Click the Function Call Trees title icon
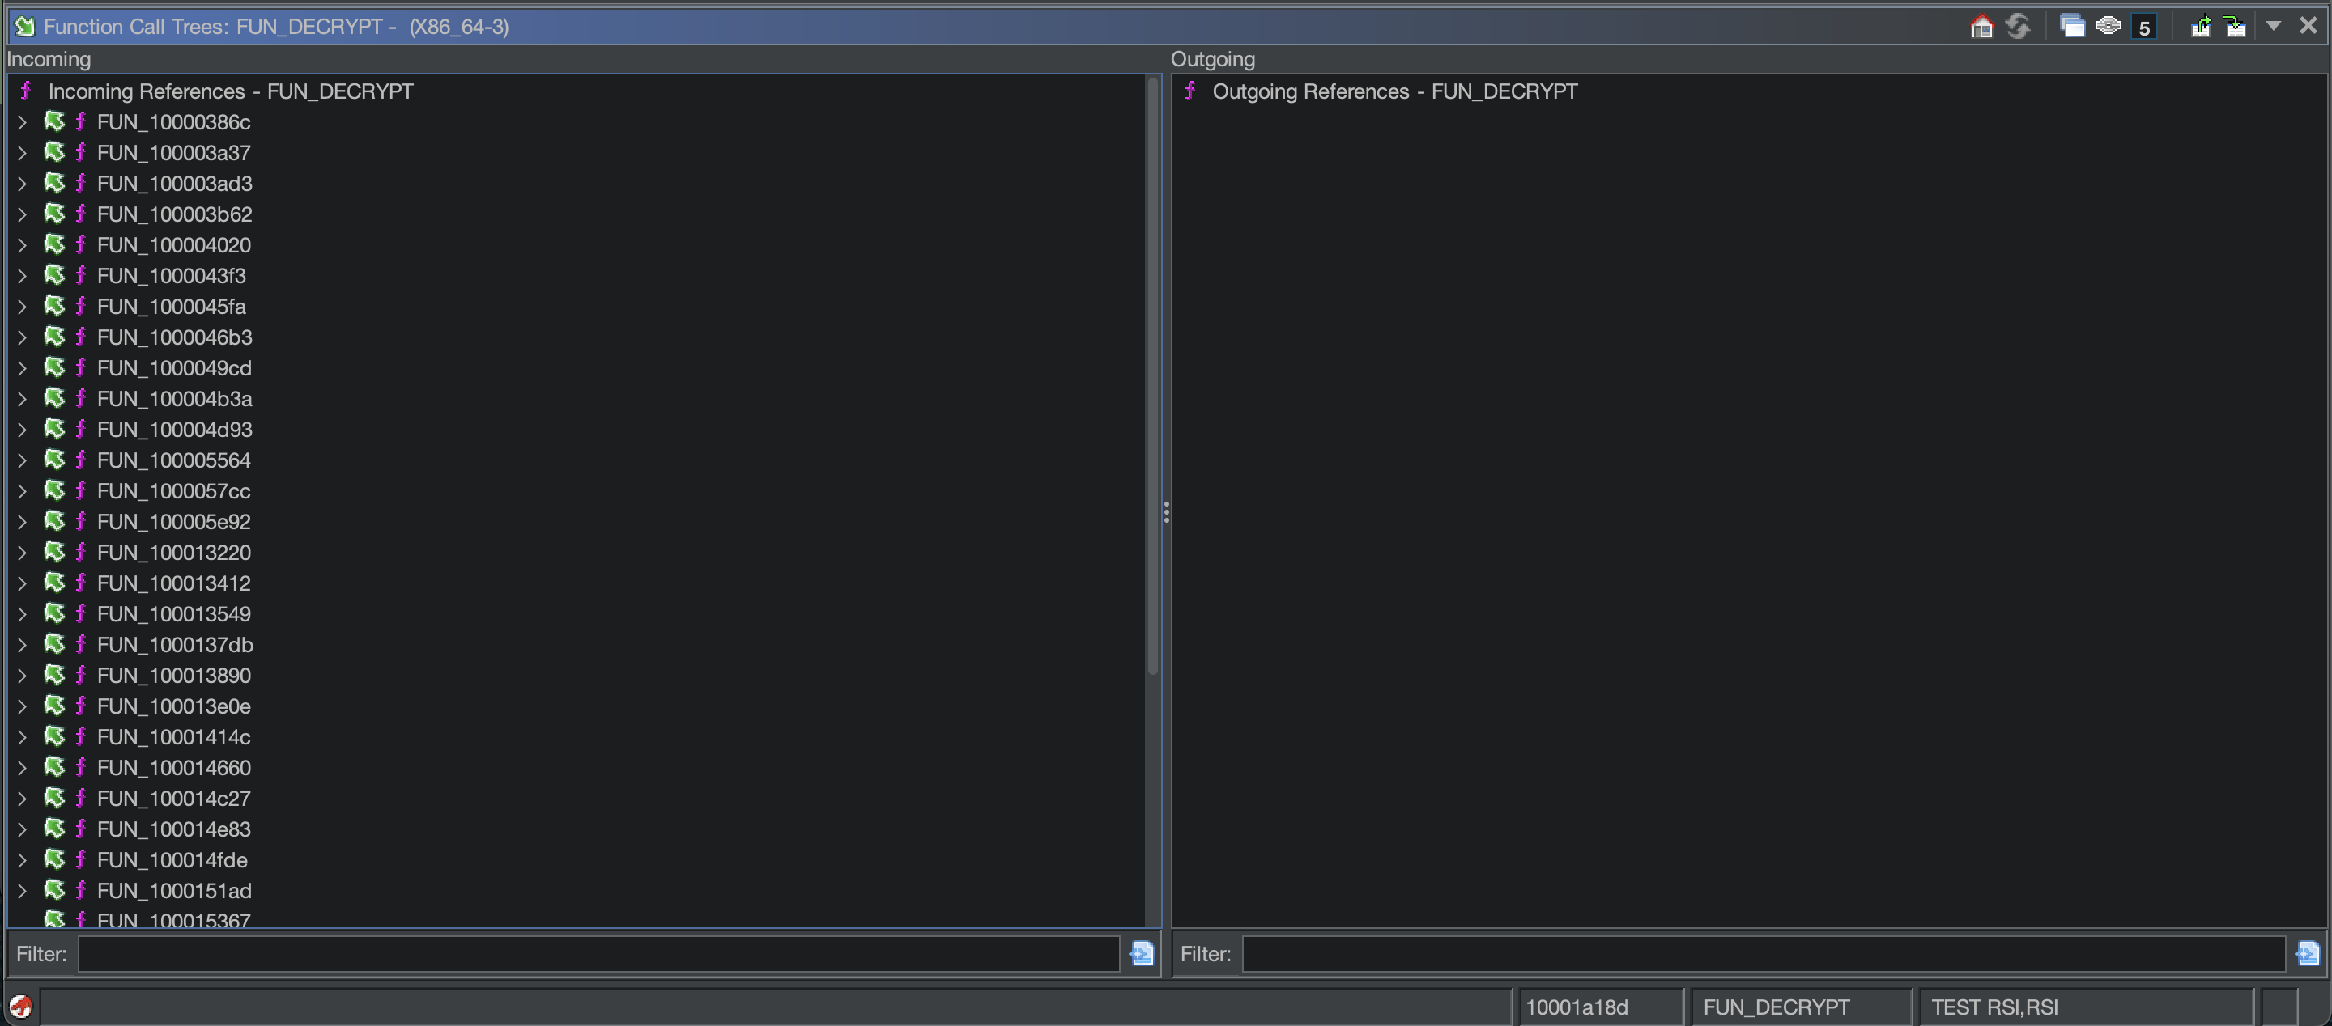2332x1026 pixels. point(24,26)
